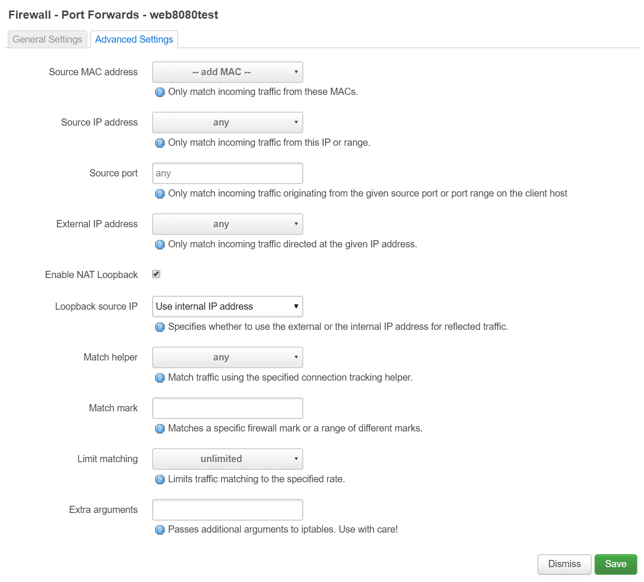The image size is (644, 582).
Task: Click help icon under Match helper
Action: tap(160, 378)
